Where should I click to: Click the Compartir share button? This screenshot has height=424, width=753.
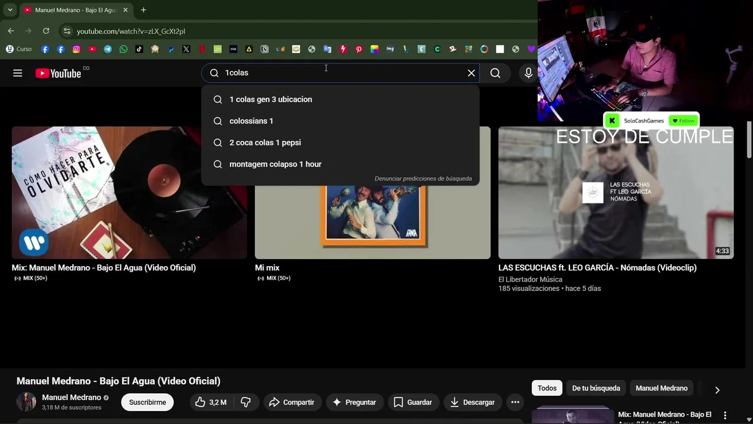point(292,402)
